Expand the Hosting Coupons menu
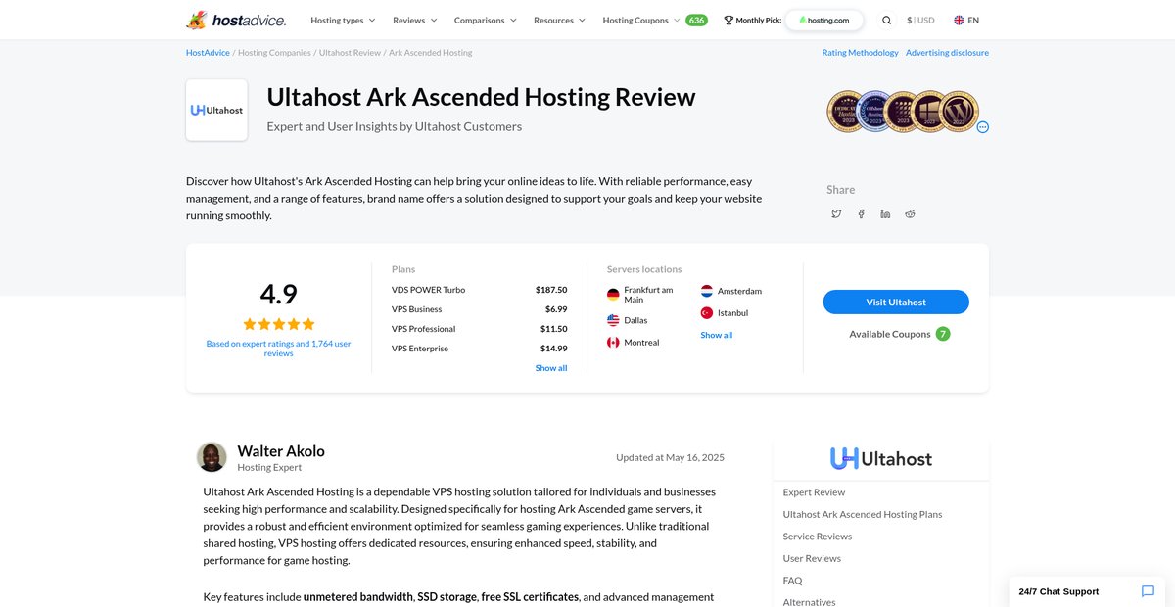This screenshot has width=1175, height=607. pyautogui.click(x=641, y=20)
